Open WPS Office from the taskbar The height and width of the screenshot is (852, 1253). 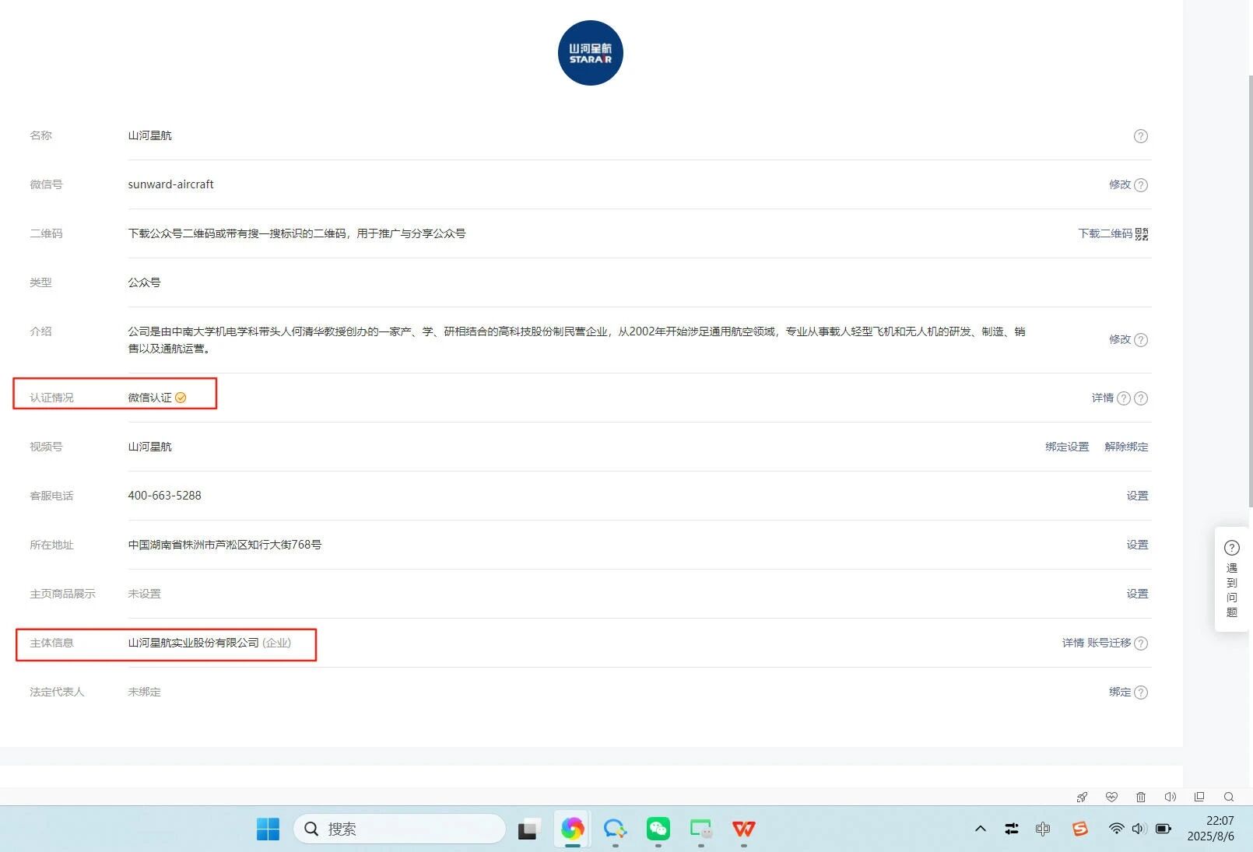[x=743, y=829]
